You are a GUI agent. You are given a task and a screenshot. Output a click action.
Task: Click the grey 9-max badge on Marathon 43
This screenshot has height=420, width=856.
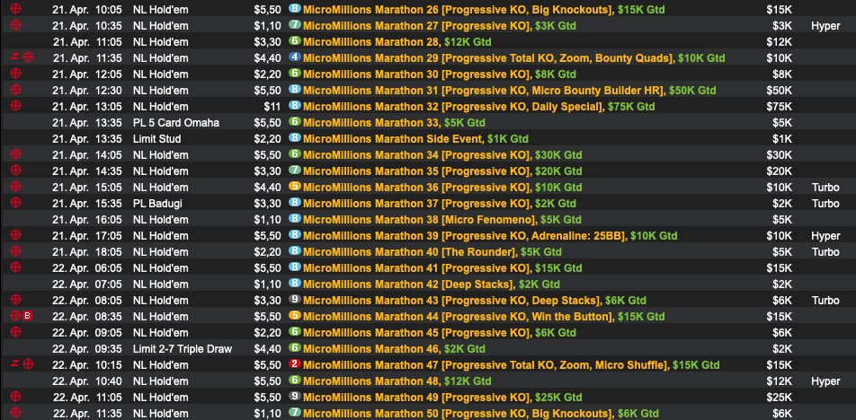pyautogui.click(x=295, y=300)
